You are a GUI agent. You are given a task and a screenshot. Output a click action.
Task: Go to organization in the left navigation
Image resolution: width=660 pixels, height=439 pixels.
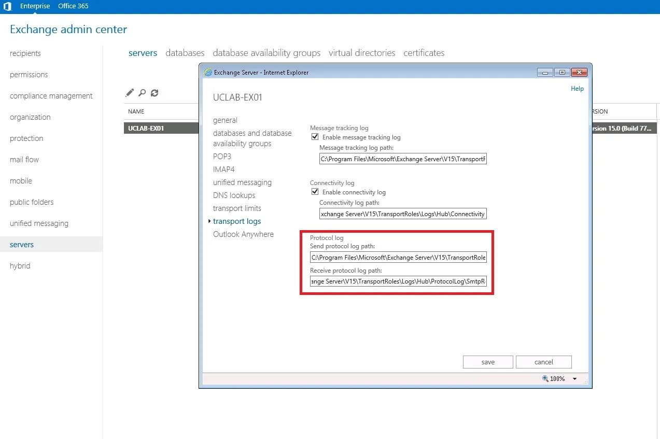pyautogui.click(x=30, y=117)
